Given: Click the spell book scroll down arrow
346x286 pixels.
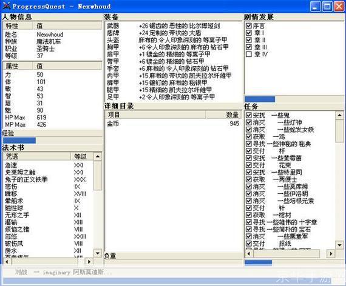Looking at the screenshot, I should point(98,253).
